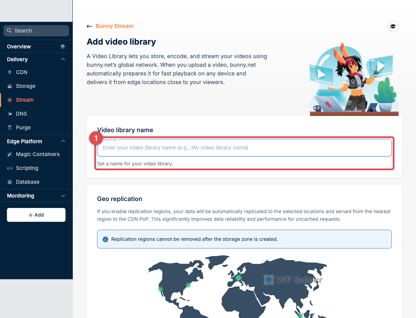Open the Magic Containers menu item

tap(36, 154)
